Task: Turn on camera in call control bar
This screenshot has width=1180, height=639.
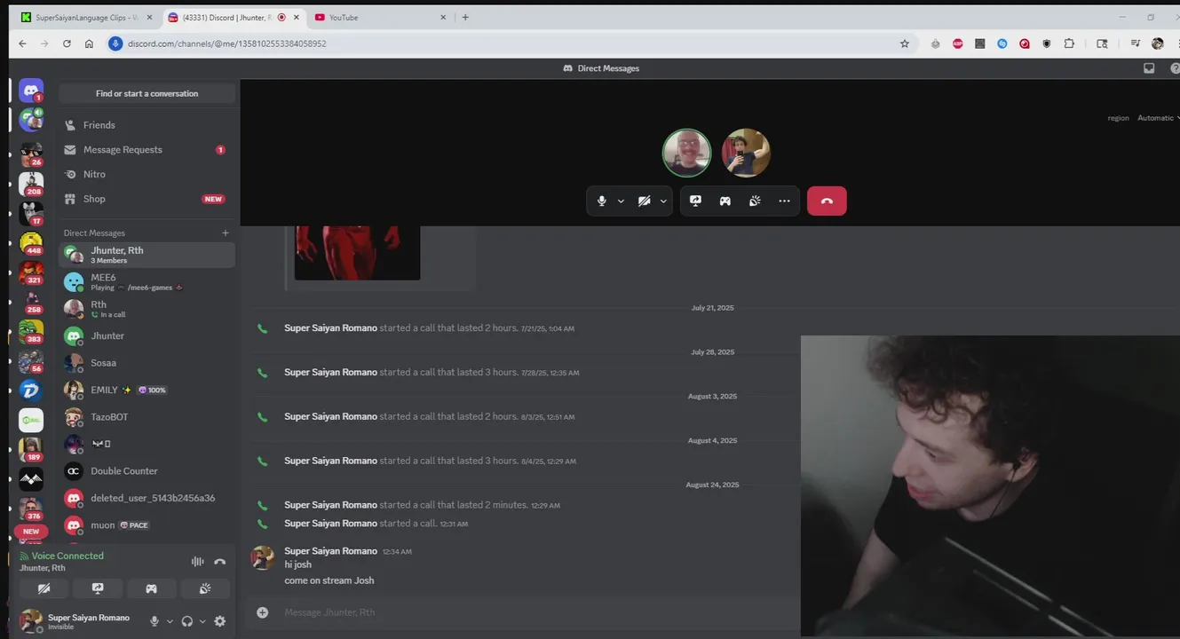Action: pos(645,201)
